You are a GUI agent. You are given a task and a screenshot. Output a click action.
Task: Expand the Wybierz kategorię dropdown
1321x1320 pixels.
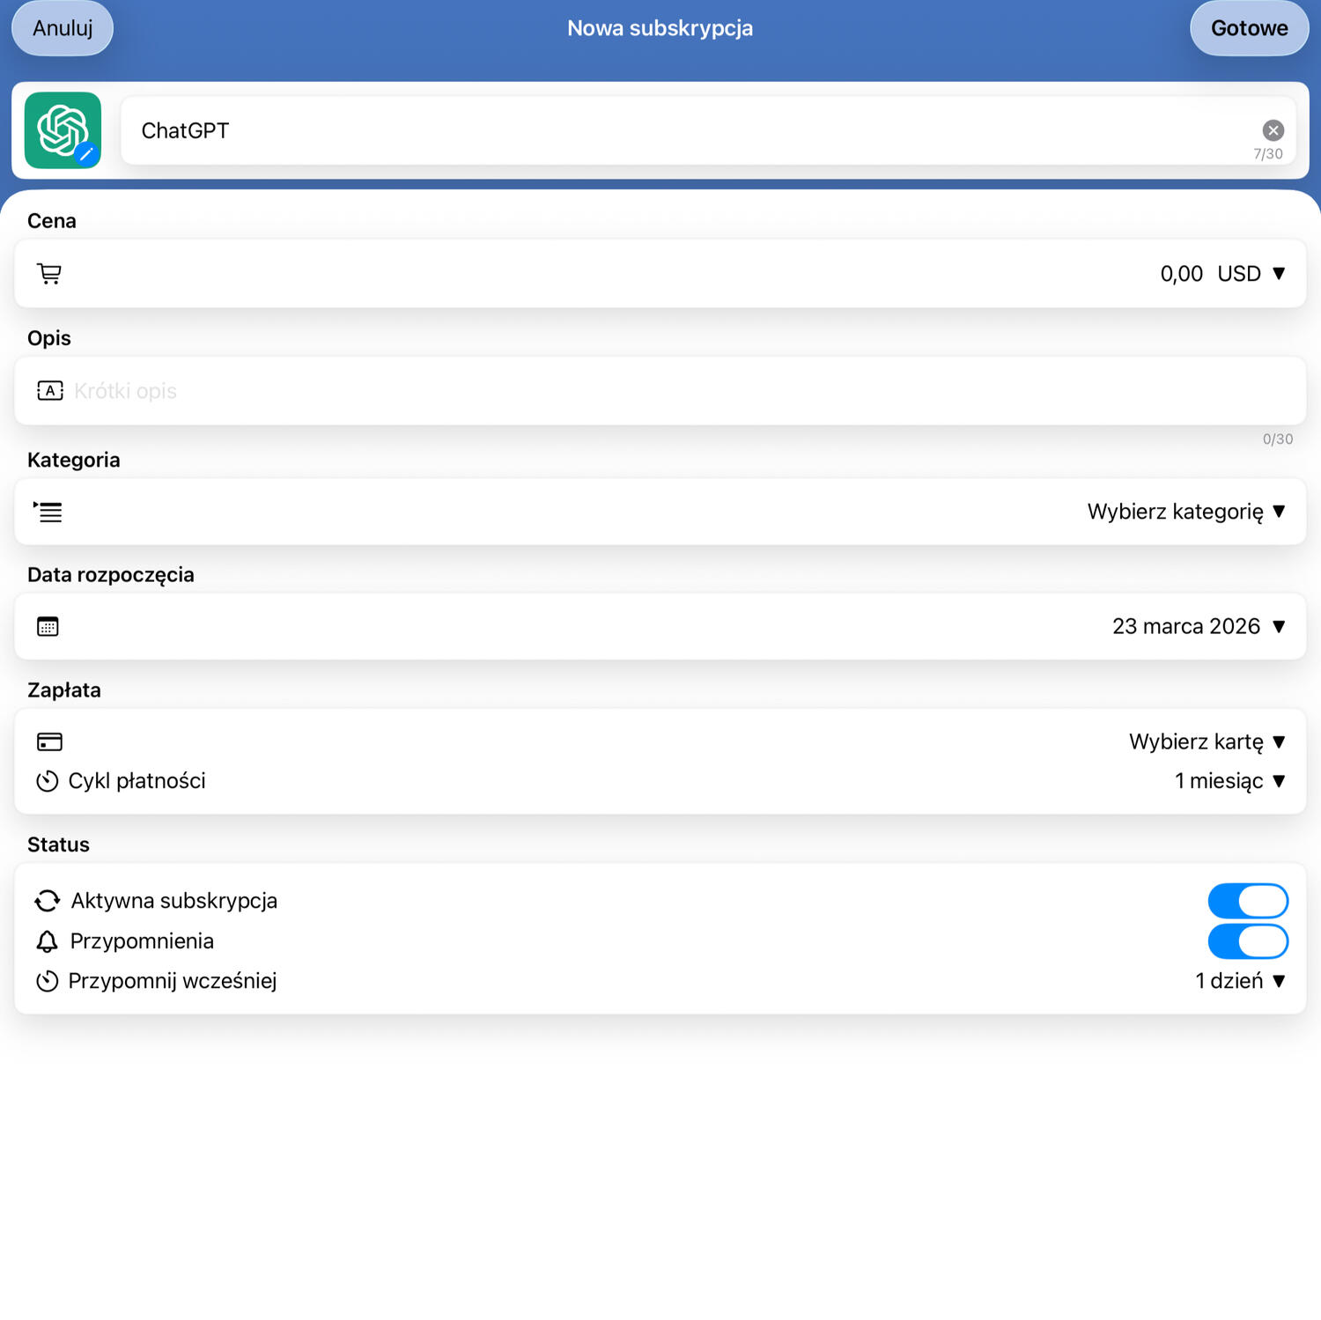pyautogui.click(x=1185, y=512)
